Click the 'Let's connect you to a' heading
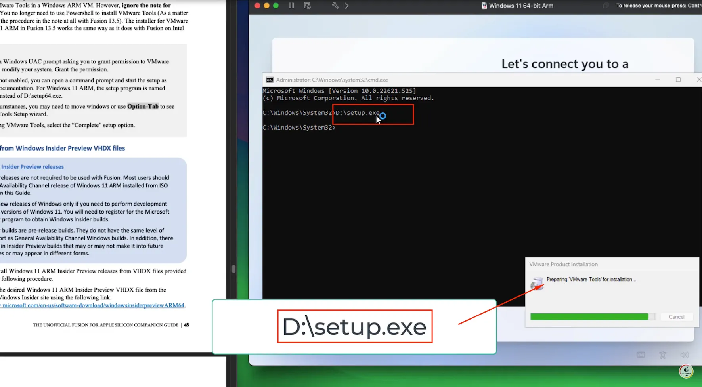The image size is (702, 387). 565,64
